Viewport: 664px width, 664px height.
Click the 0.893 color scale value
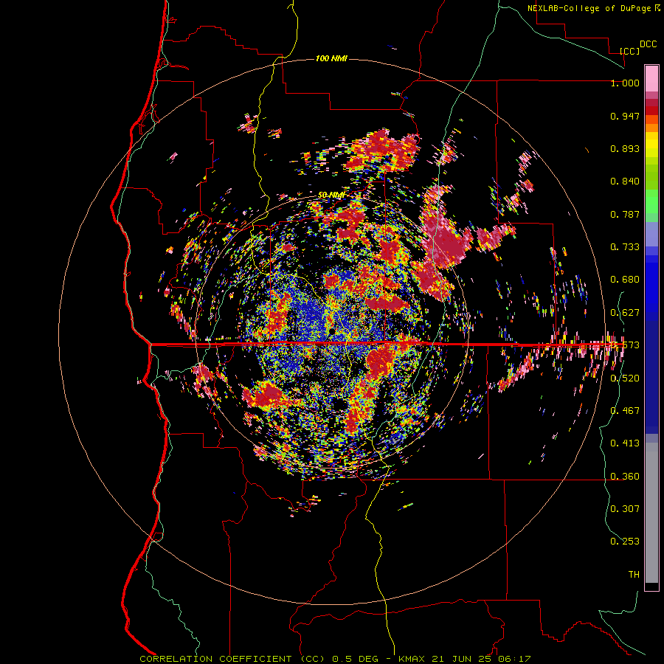[625, 148]
